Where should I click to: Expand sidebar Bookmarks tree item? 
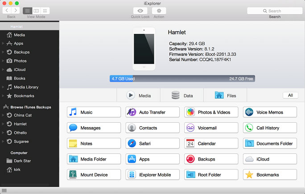coord(3,96)
